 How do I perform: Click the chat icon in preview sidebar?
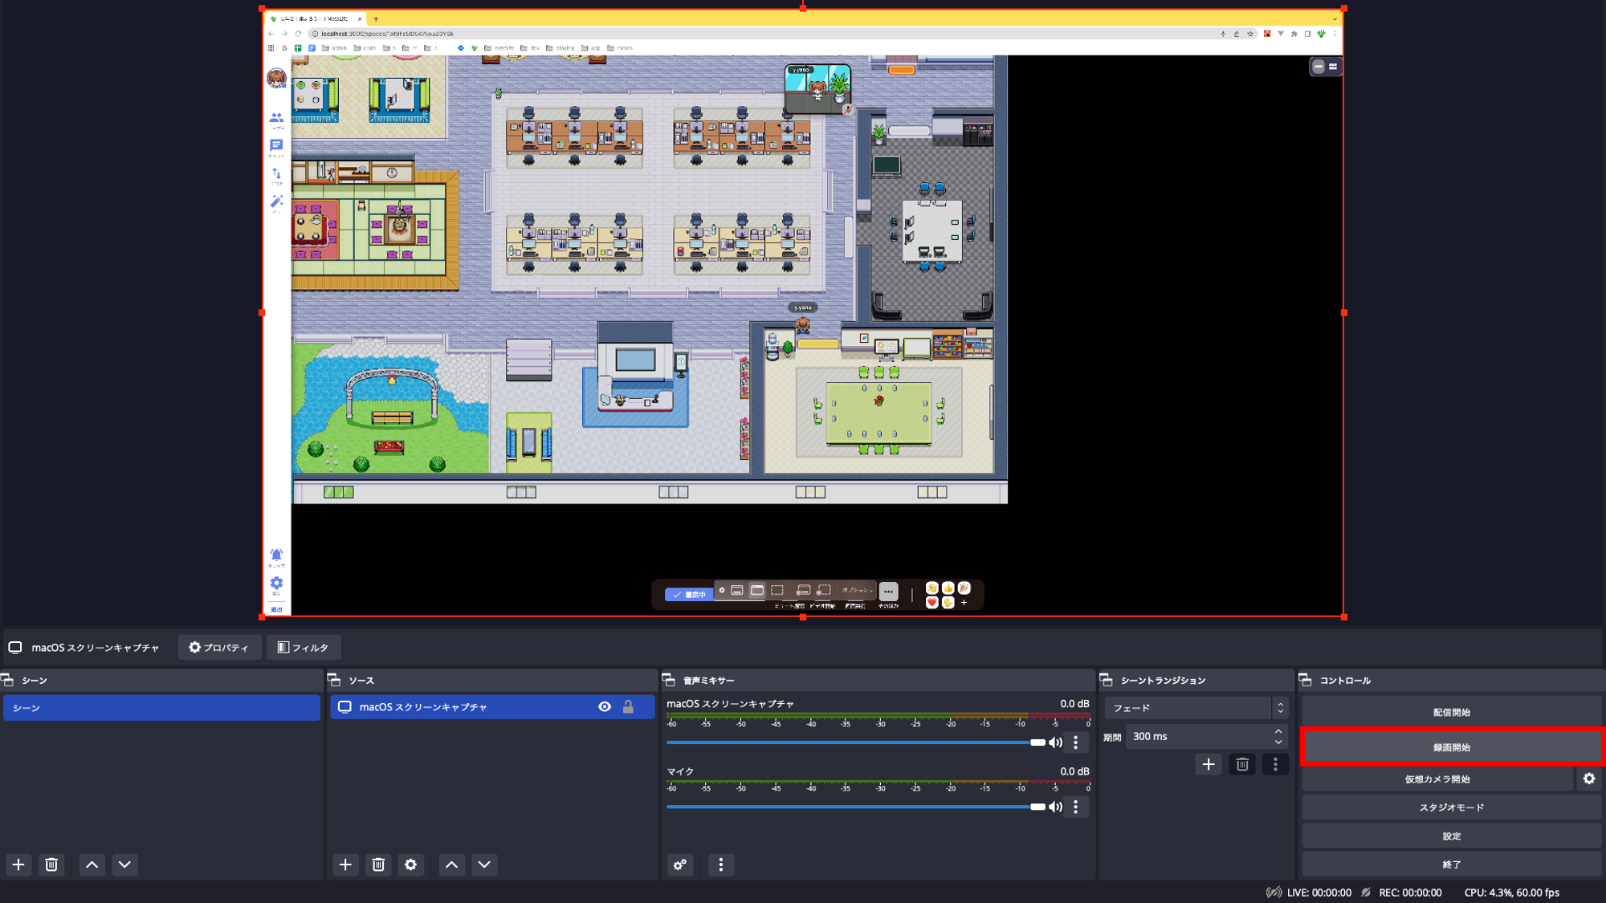click(276, 145)
